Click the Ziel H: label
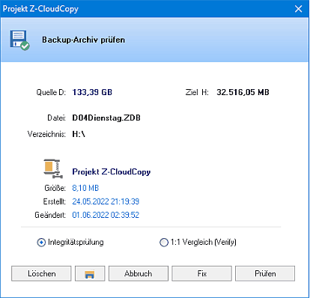310x298 pixels. 197,92
